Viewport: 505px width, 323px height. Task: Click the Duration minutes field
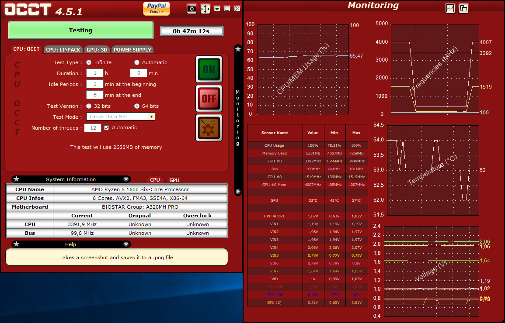pyautogui.click(x=139, y=73)
